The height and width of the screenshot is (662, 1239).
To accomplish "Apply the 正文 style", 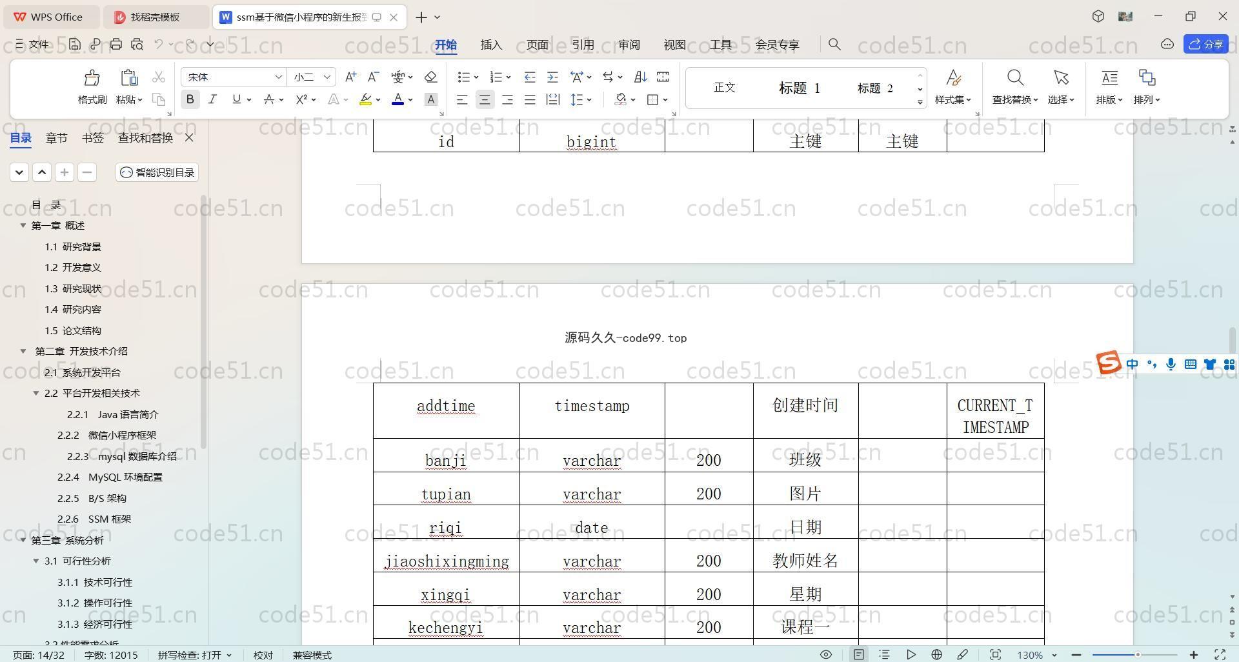I will tap(725, 87).
